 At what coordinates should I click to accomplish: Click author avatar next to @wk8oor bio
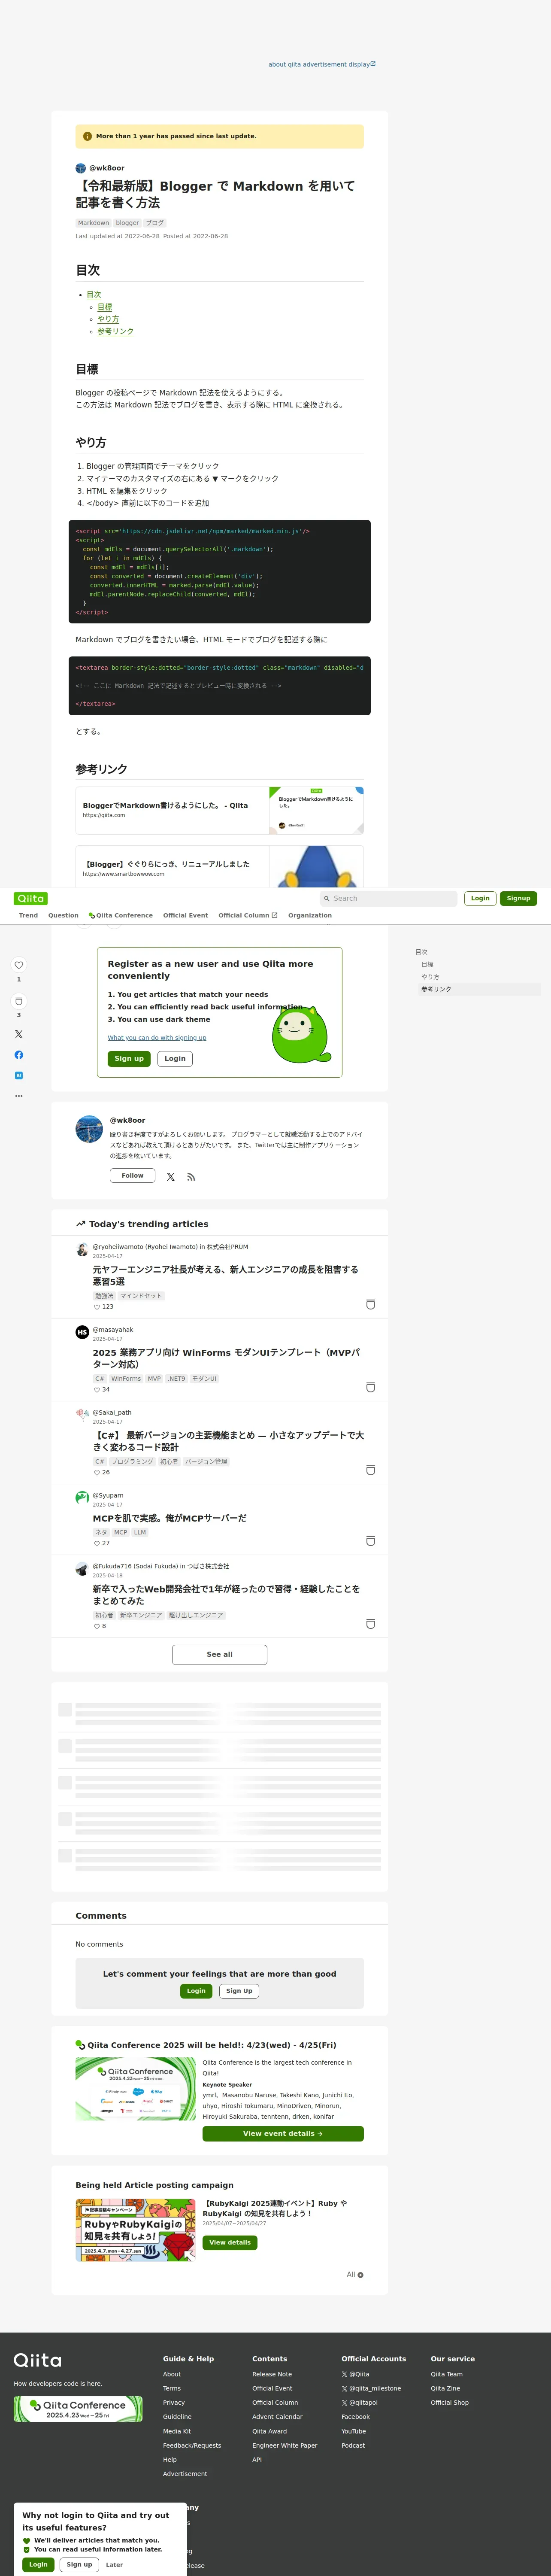(89, 1129)
